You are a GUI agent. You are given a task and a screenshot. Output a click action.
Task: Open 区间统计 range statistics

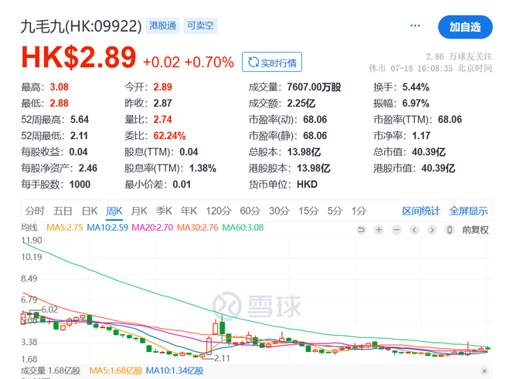pos(421,211)
